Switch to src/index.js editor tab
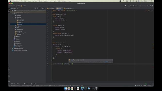162x91 pixels. 51,8
